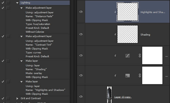
Task: Collapse the Highlights and Shadows Make layer step
Action: point(22,82)
